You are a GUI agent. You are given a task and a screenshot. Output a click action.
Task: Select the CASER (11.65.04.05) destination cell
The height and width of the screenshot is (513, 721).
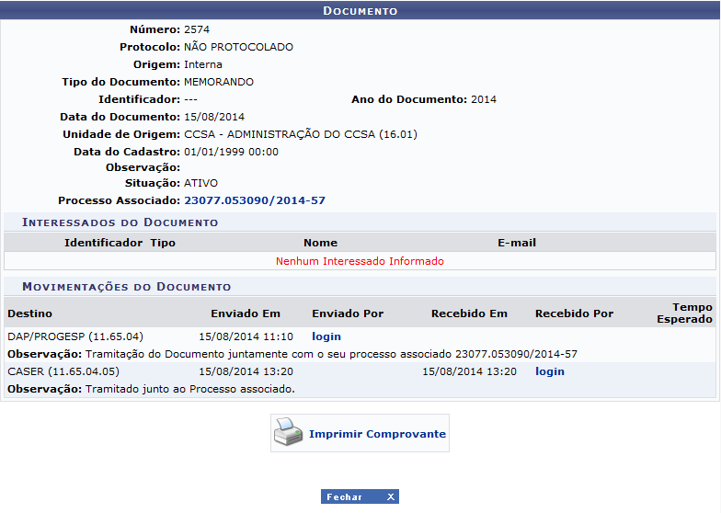click(x=63, y=371)
